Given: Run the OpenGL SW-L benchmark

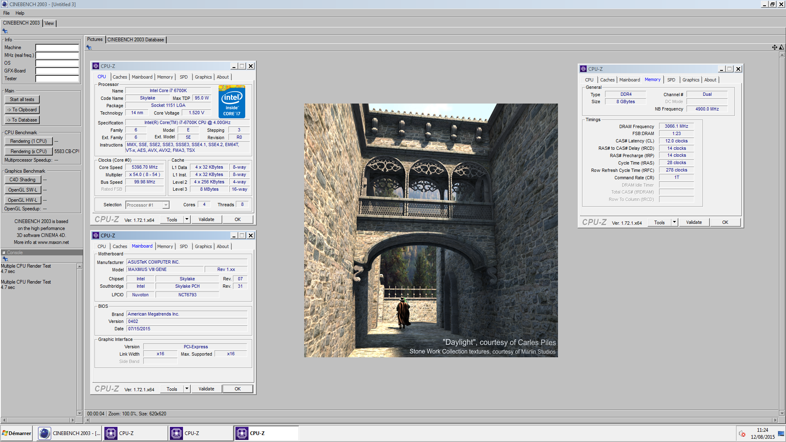Looking at the screenshot, I should [x=23, y=190].
